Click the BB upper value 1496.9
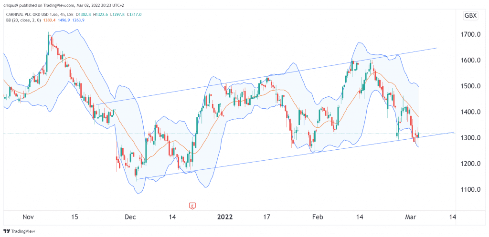The height and width of the screenshot is (237, 489). [64, 20]
